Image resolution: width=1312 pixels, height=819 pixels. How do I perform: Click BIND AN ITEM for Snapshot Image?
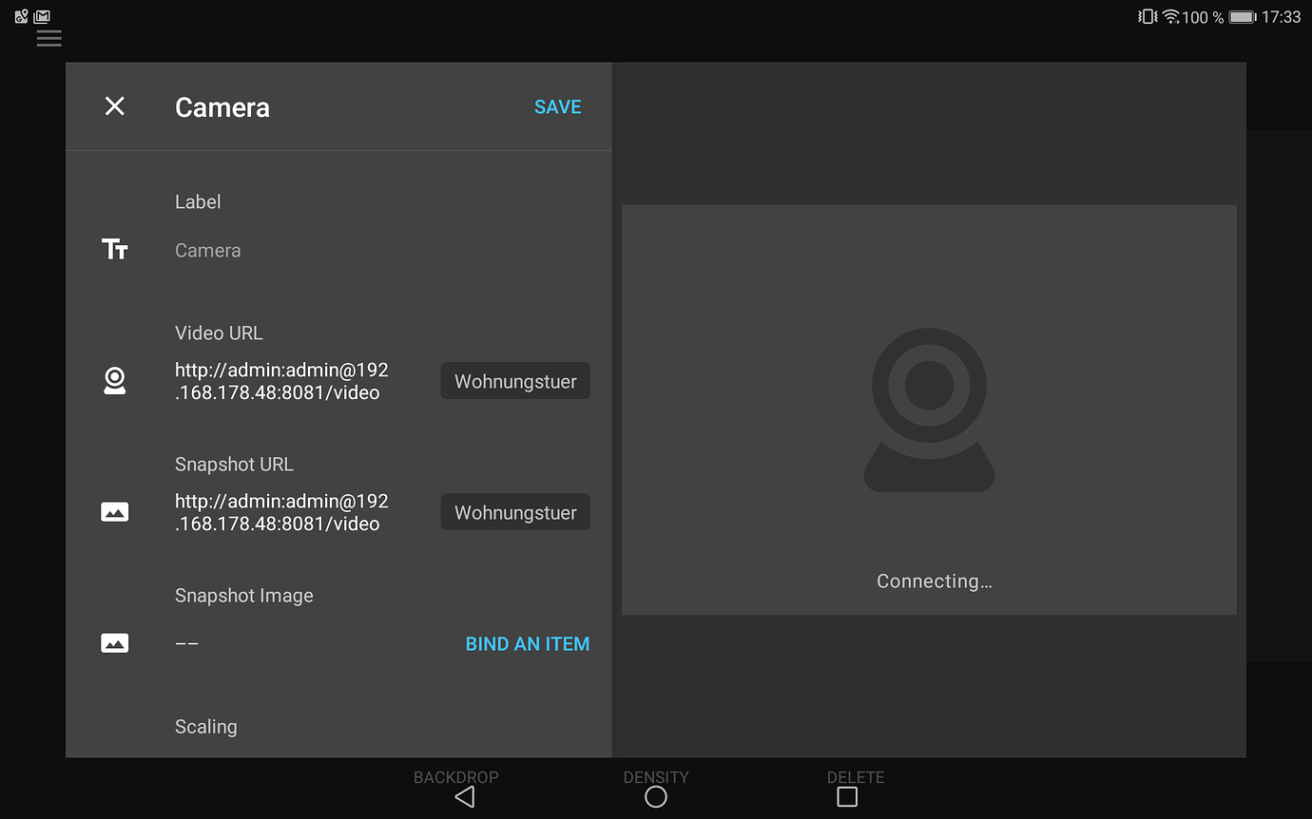tap(527, 643)
